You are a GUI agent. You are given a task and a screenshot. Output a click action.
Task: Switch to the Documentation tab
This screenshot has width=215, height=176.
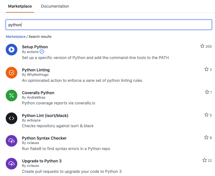(55, 6)
